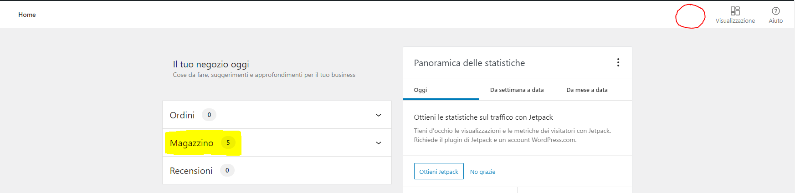Open the three-dot menu in Panoramica delle statistiche

tap(618, 62)
